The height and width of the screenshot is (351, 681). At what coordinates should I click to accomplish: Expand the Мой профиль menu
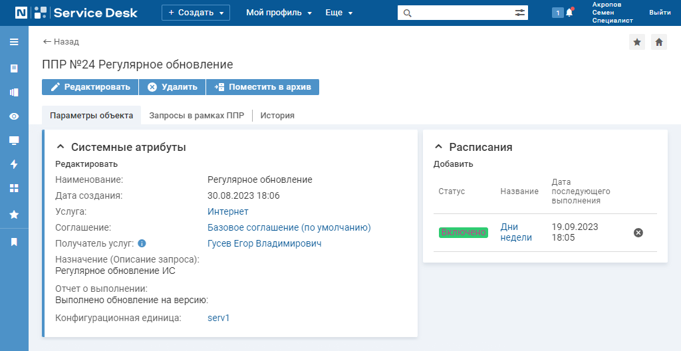pyautogui.click(x=279, y=13)
